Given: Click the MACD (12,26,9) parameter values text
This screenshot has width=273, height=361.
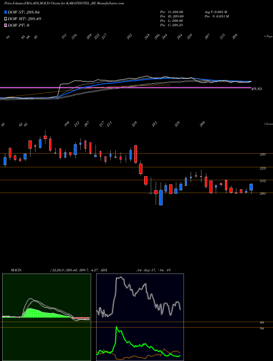Looking at the screenshot, I should pos(74,270).
